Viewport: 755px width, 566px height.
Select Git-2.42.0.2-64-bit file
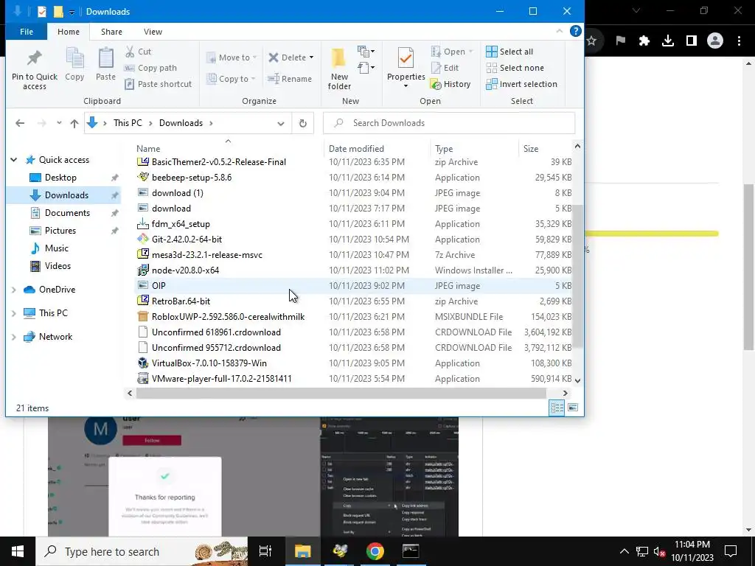tap(187, 240)
